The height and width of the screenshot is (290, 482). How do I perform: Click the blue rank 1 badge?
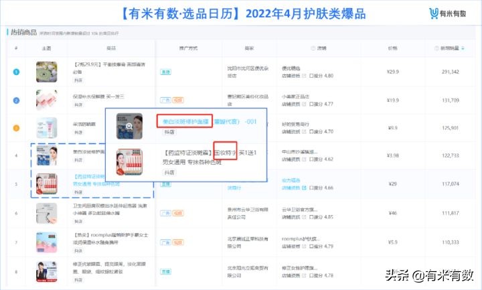tap(16, 72)
